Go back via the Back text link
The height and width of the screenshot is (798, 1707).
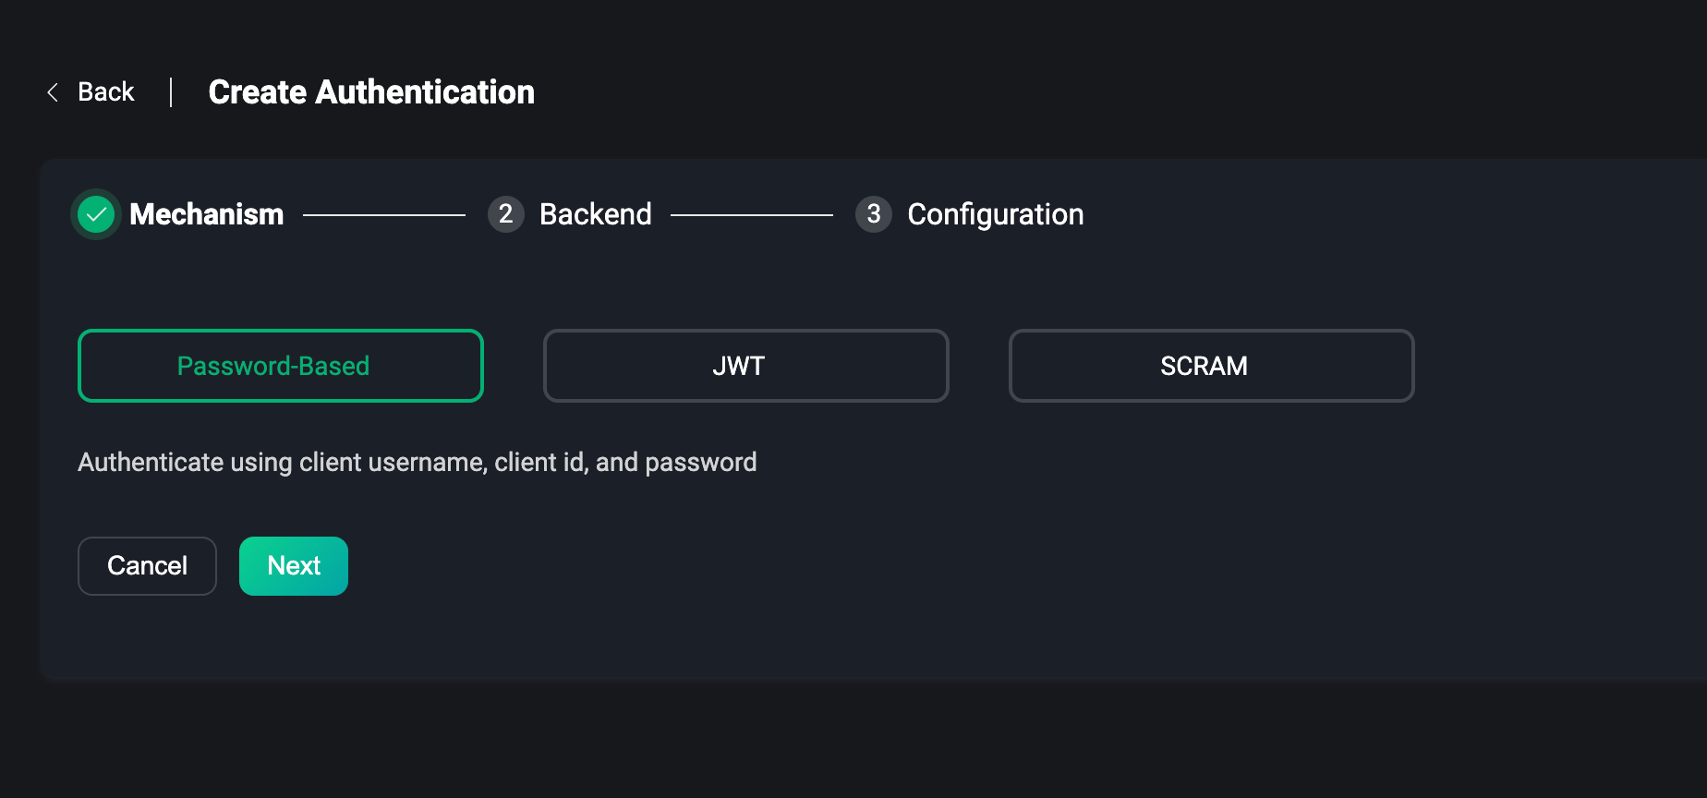[x=106, y=92]
